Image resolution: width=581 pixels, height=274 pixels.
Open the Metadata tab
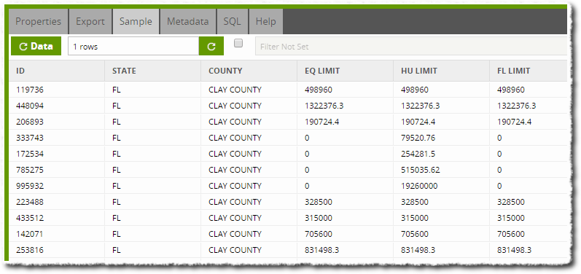[188, 21]
